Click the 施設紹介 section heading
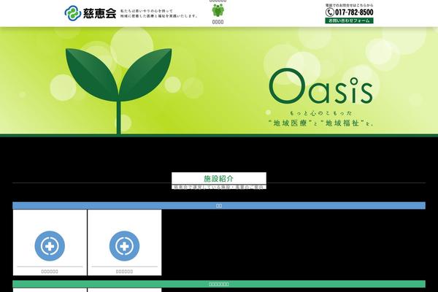This screenshot has height=292, width=438. [x=219, y=178]
